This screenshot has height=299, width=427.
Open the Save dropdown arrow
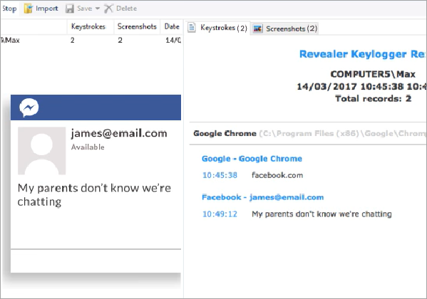tap(97, 9)
